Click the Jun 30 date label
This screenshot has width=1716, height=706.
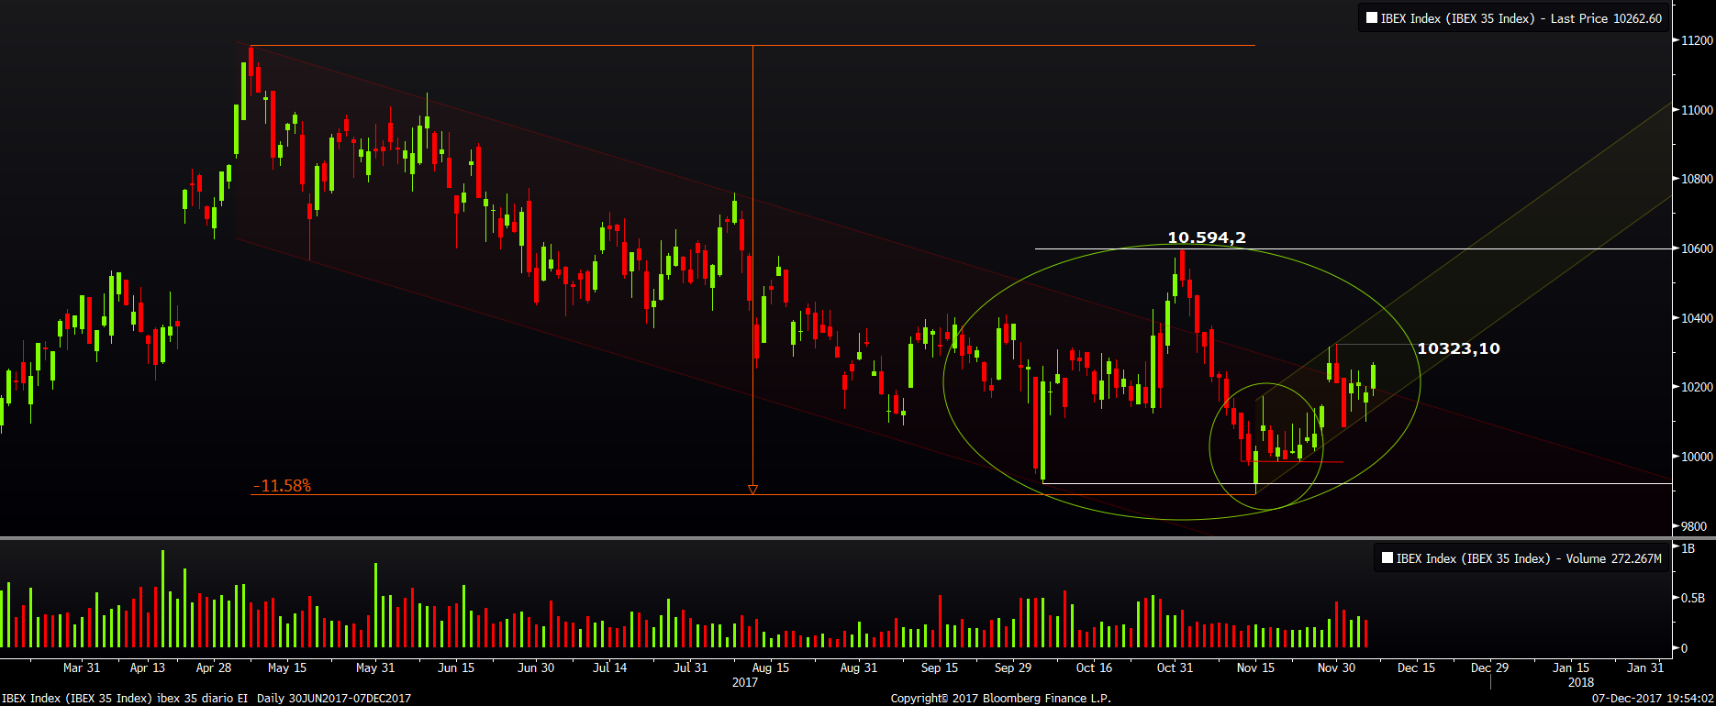click(x=536, y=667)
